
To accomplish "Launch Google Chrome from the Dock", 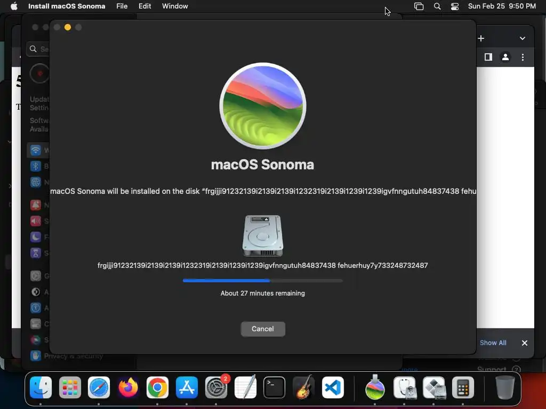I will [x=157, y=388].
